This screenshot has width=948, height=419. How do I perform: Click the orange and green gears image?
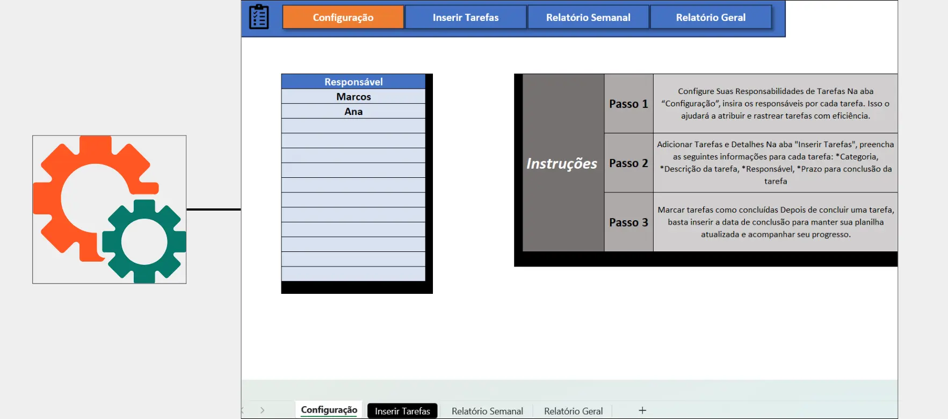coord(110,209)
